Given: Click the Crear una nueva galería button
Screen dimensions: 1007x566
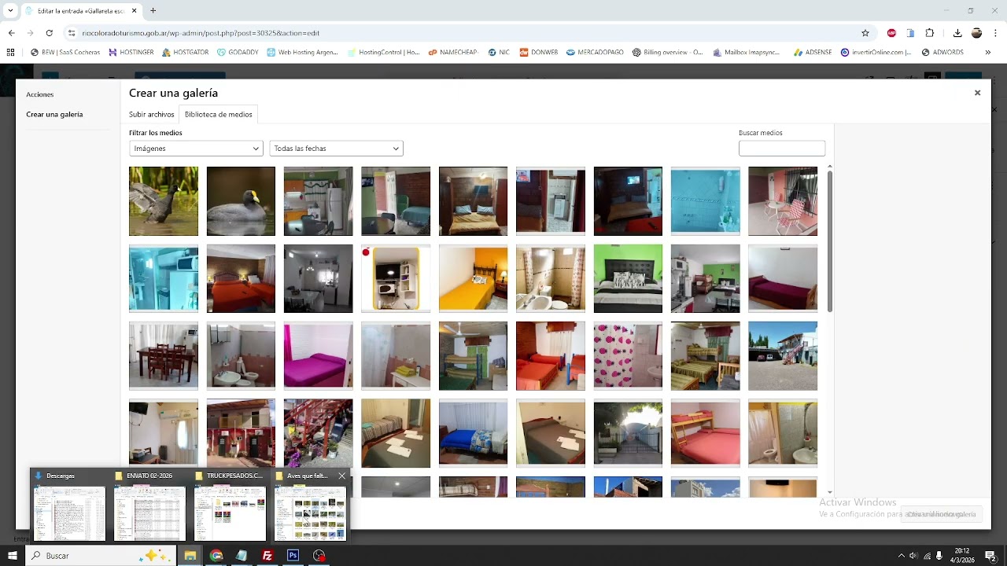Looking at the screenshot, I should pyautogui.click(x=942, y=514).
